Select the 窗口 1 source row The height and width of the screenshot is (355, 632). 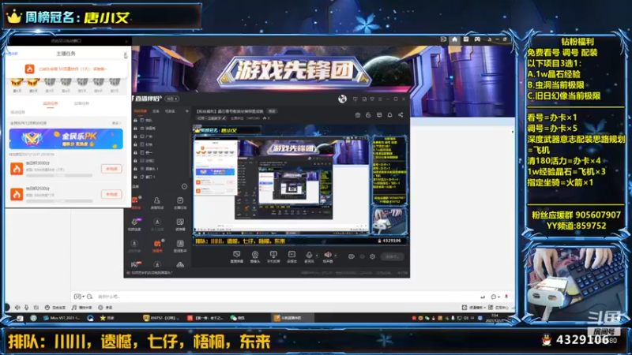[x=161, y=177]
